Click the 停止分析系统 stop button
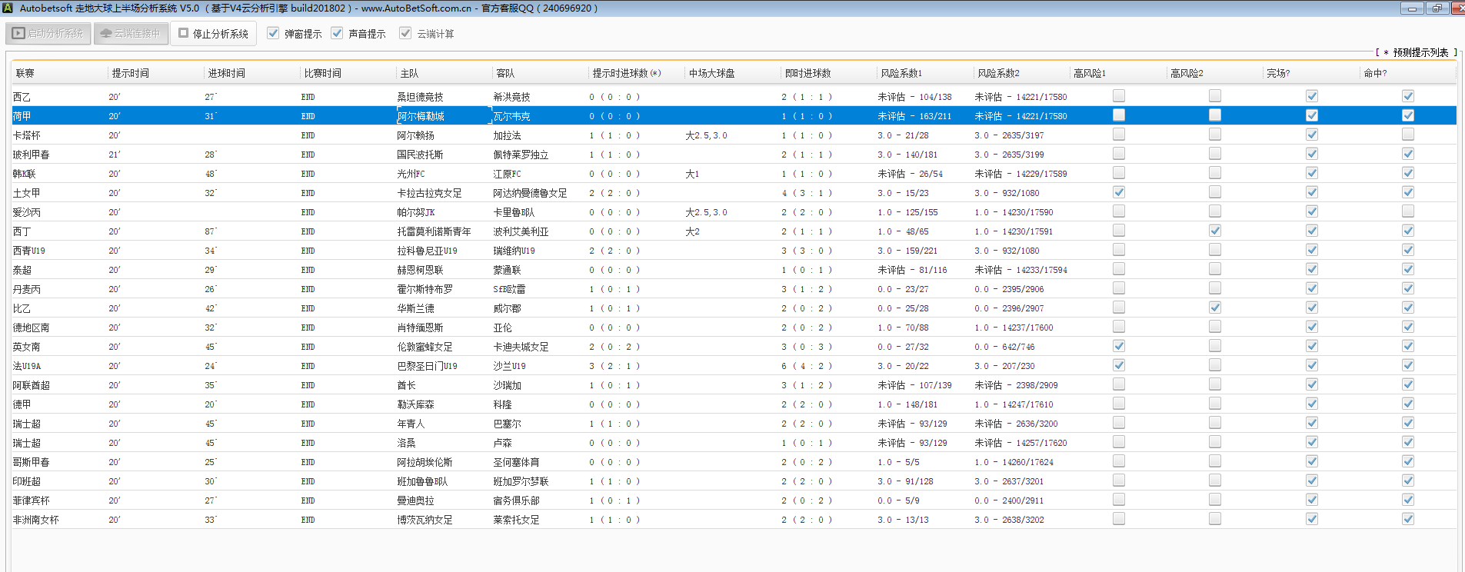1465x572 pixels. point(213,34)
